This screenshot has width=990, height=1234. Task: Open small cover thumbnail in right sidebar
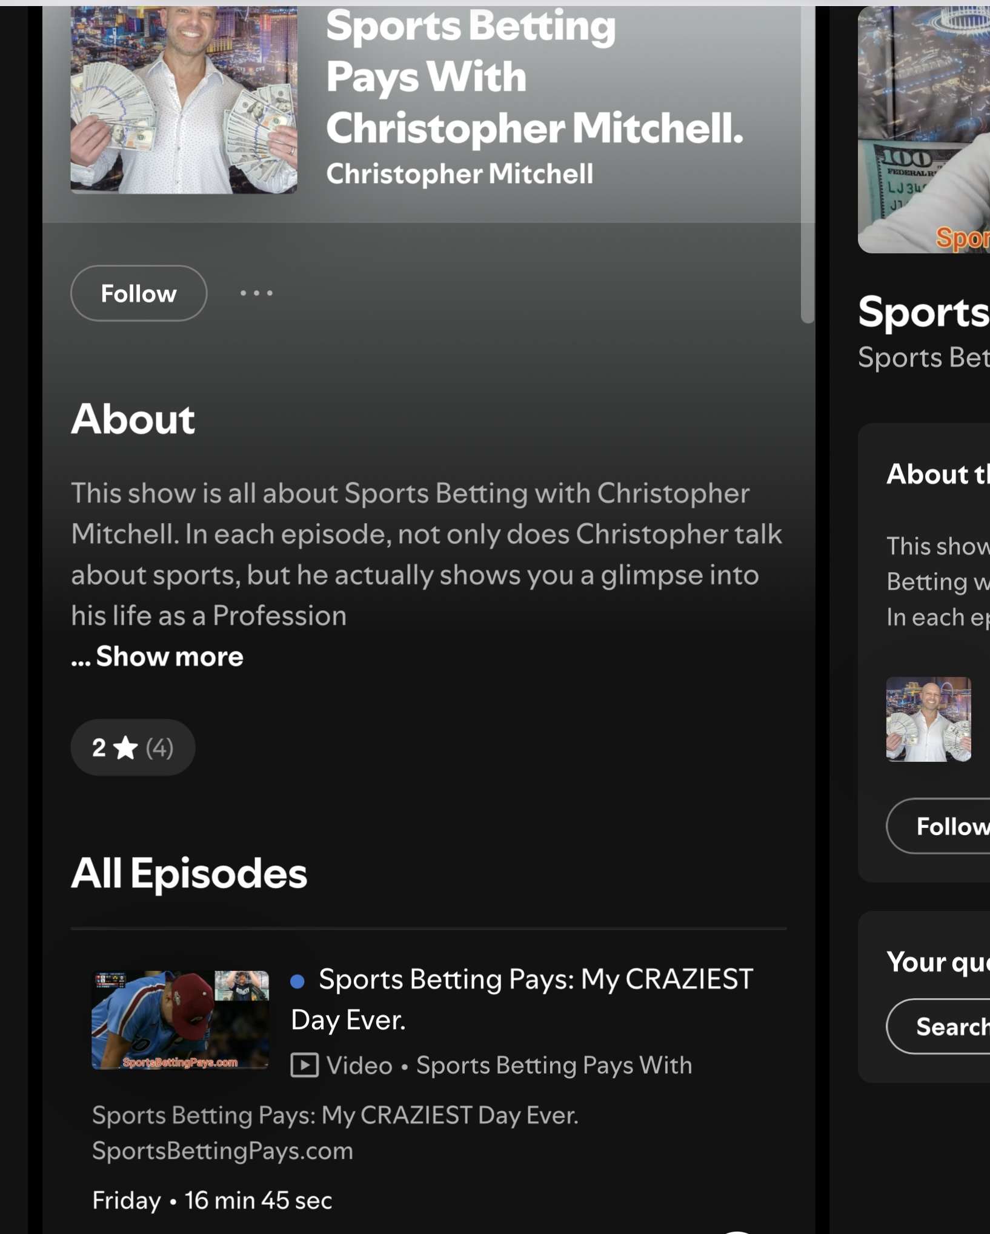pos(928,719)
